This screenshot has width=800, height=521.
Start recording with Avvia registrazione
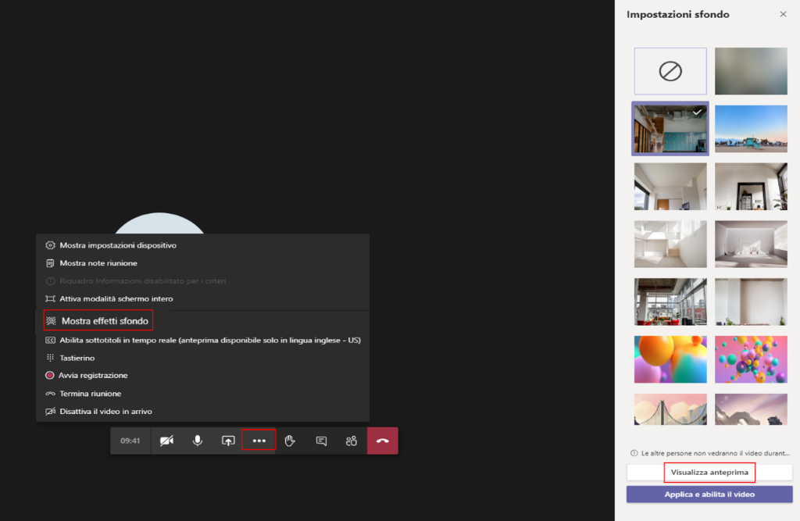pos(92,375)
